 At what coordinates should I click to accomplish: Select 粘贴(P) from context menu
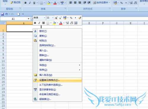[x=57, y=41]
